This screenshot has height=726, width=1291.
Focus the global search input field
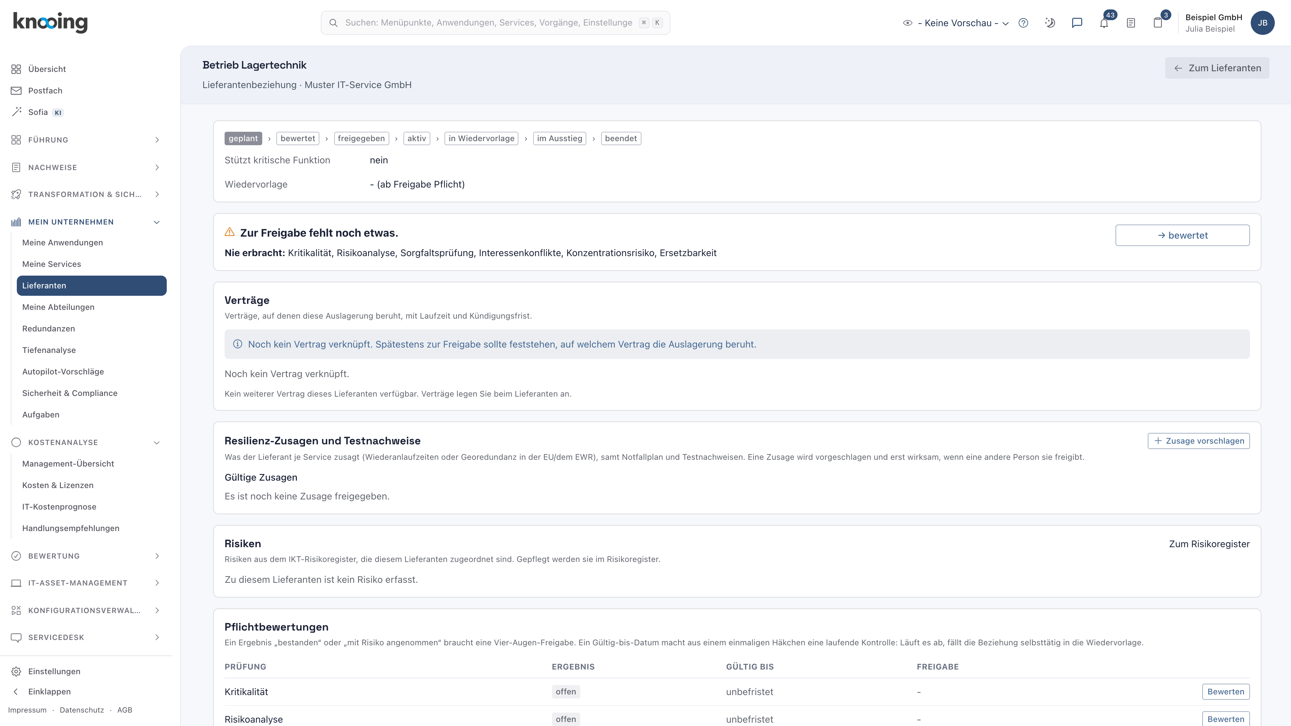[x=495, y=23]
